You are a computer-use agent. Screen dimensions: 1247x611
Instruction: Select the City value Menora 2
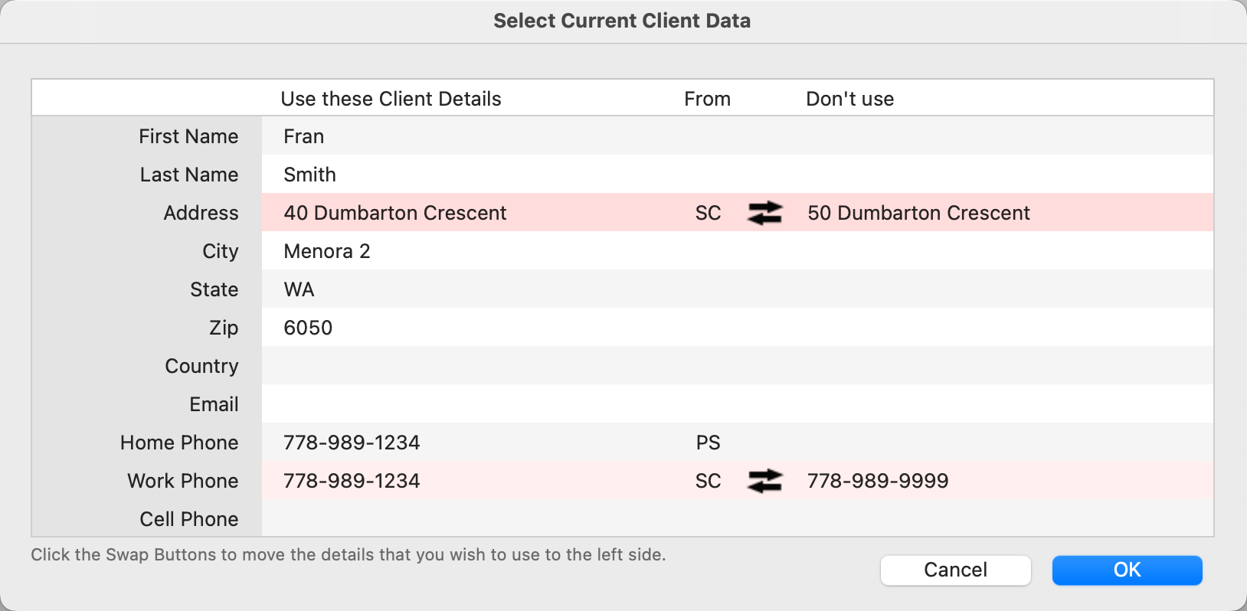327,251
